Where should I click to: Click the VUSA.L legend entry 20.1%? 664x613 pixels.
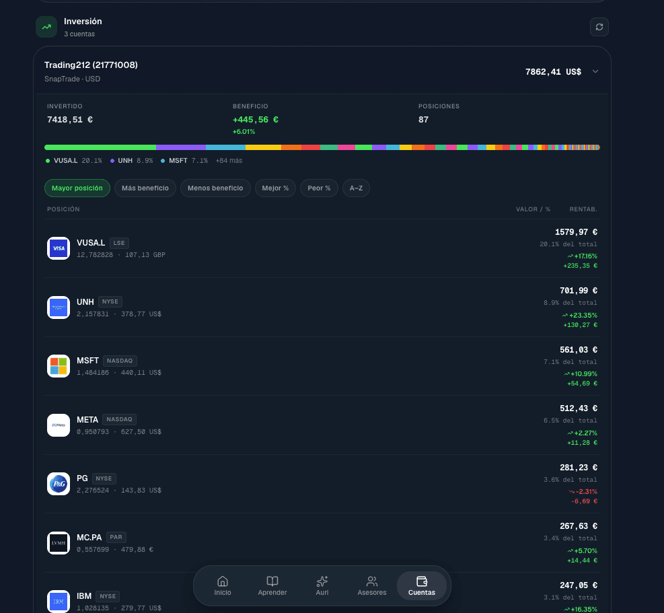click(74, 161)
